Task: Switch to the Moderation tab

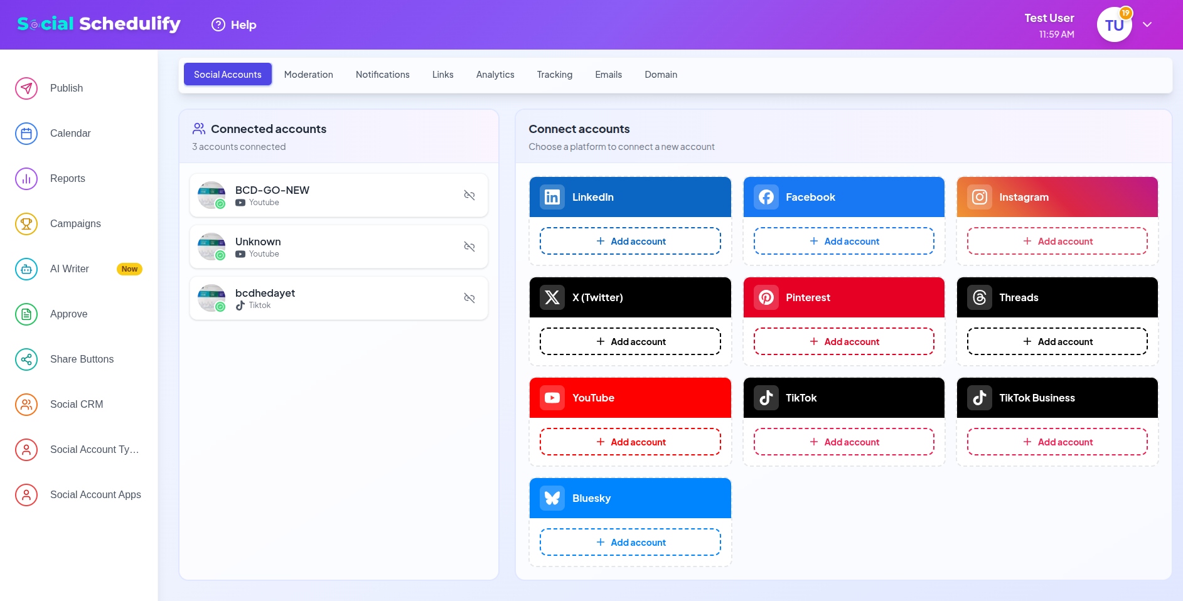Action: tap(309, 74)
